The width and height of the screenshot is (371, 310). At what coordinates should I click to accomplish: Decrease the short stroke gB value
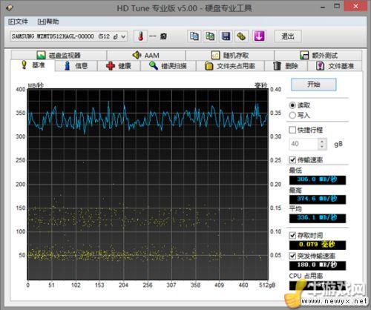tap(322, 147)
